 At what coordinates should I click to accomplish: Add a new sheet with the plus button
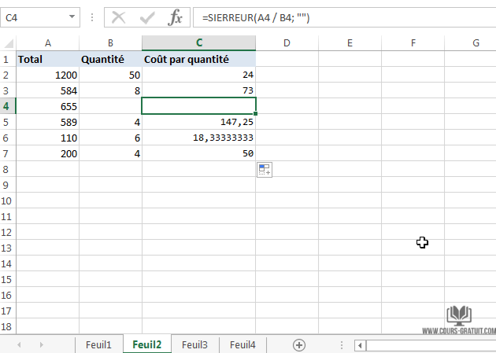coord(299,344)
